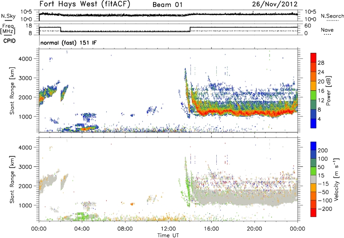Select the "18" frequency tick label
The height and width of the screenshot is (238, 344).
point(28,26)
